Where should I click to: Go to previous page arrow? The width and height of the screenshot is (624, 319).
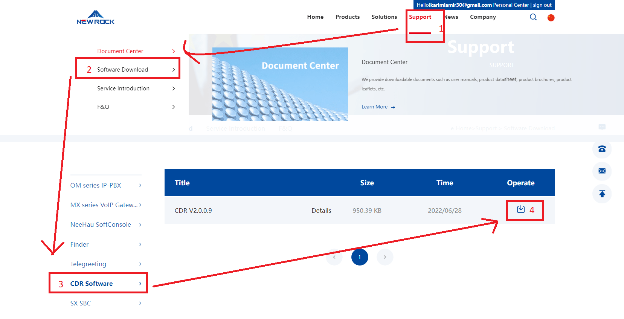coord(334,257)
